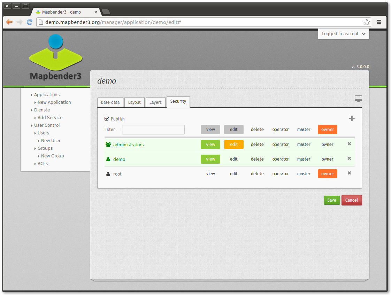Toggle the header edit permission for all
The height and width of the screenshot is (295, 391).
pos(233,130)
